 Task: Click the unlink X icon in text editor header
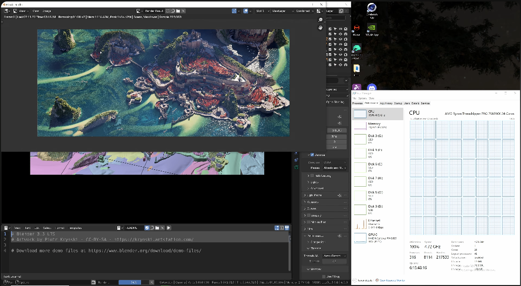162,228
